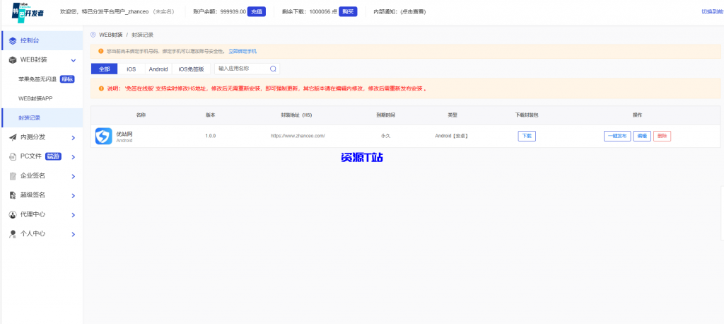Click the 立即绑定手机 link
This screenshot has width=724, height=324.
(243, 52)
